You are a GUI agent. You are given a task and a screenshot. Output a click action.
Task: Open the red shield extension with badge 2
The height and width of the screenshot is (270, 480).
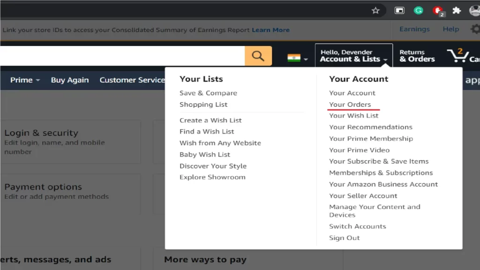point(438,11)
